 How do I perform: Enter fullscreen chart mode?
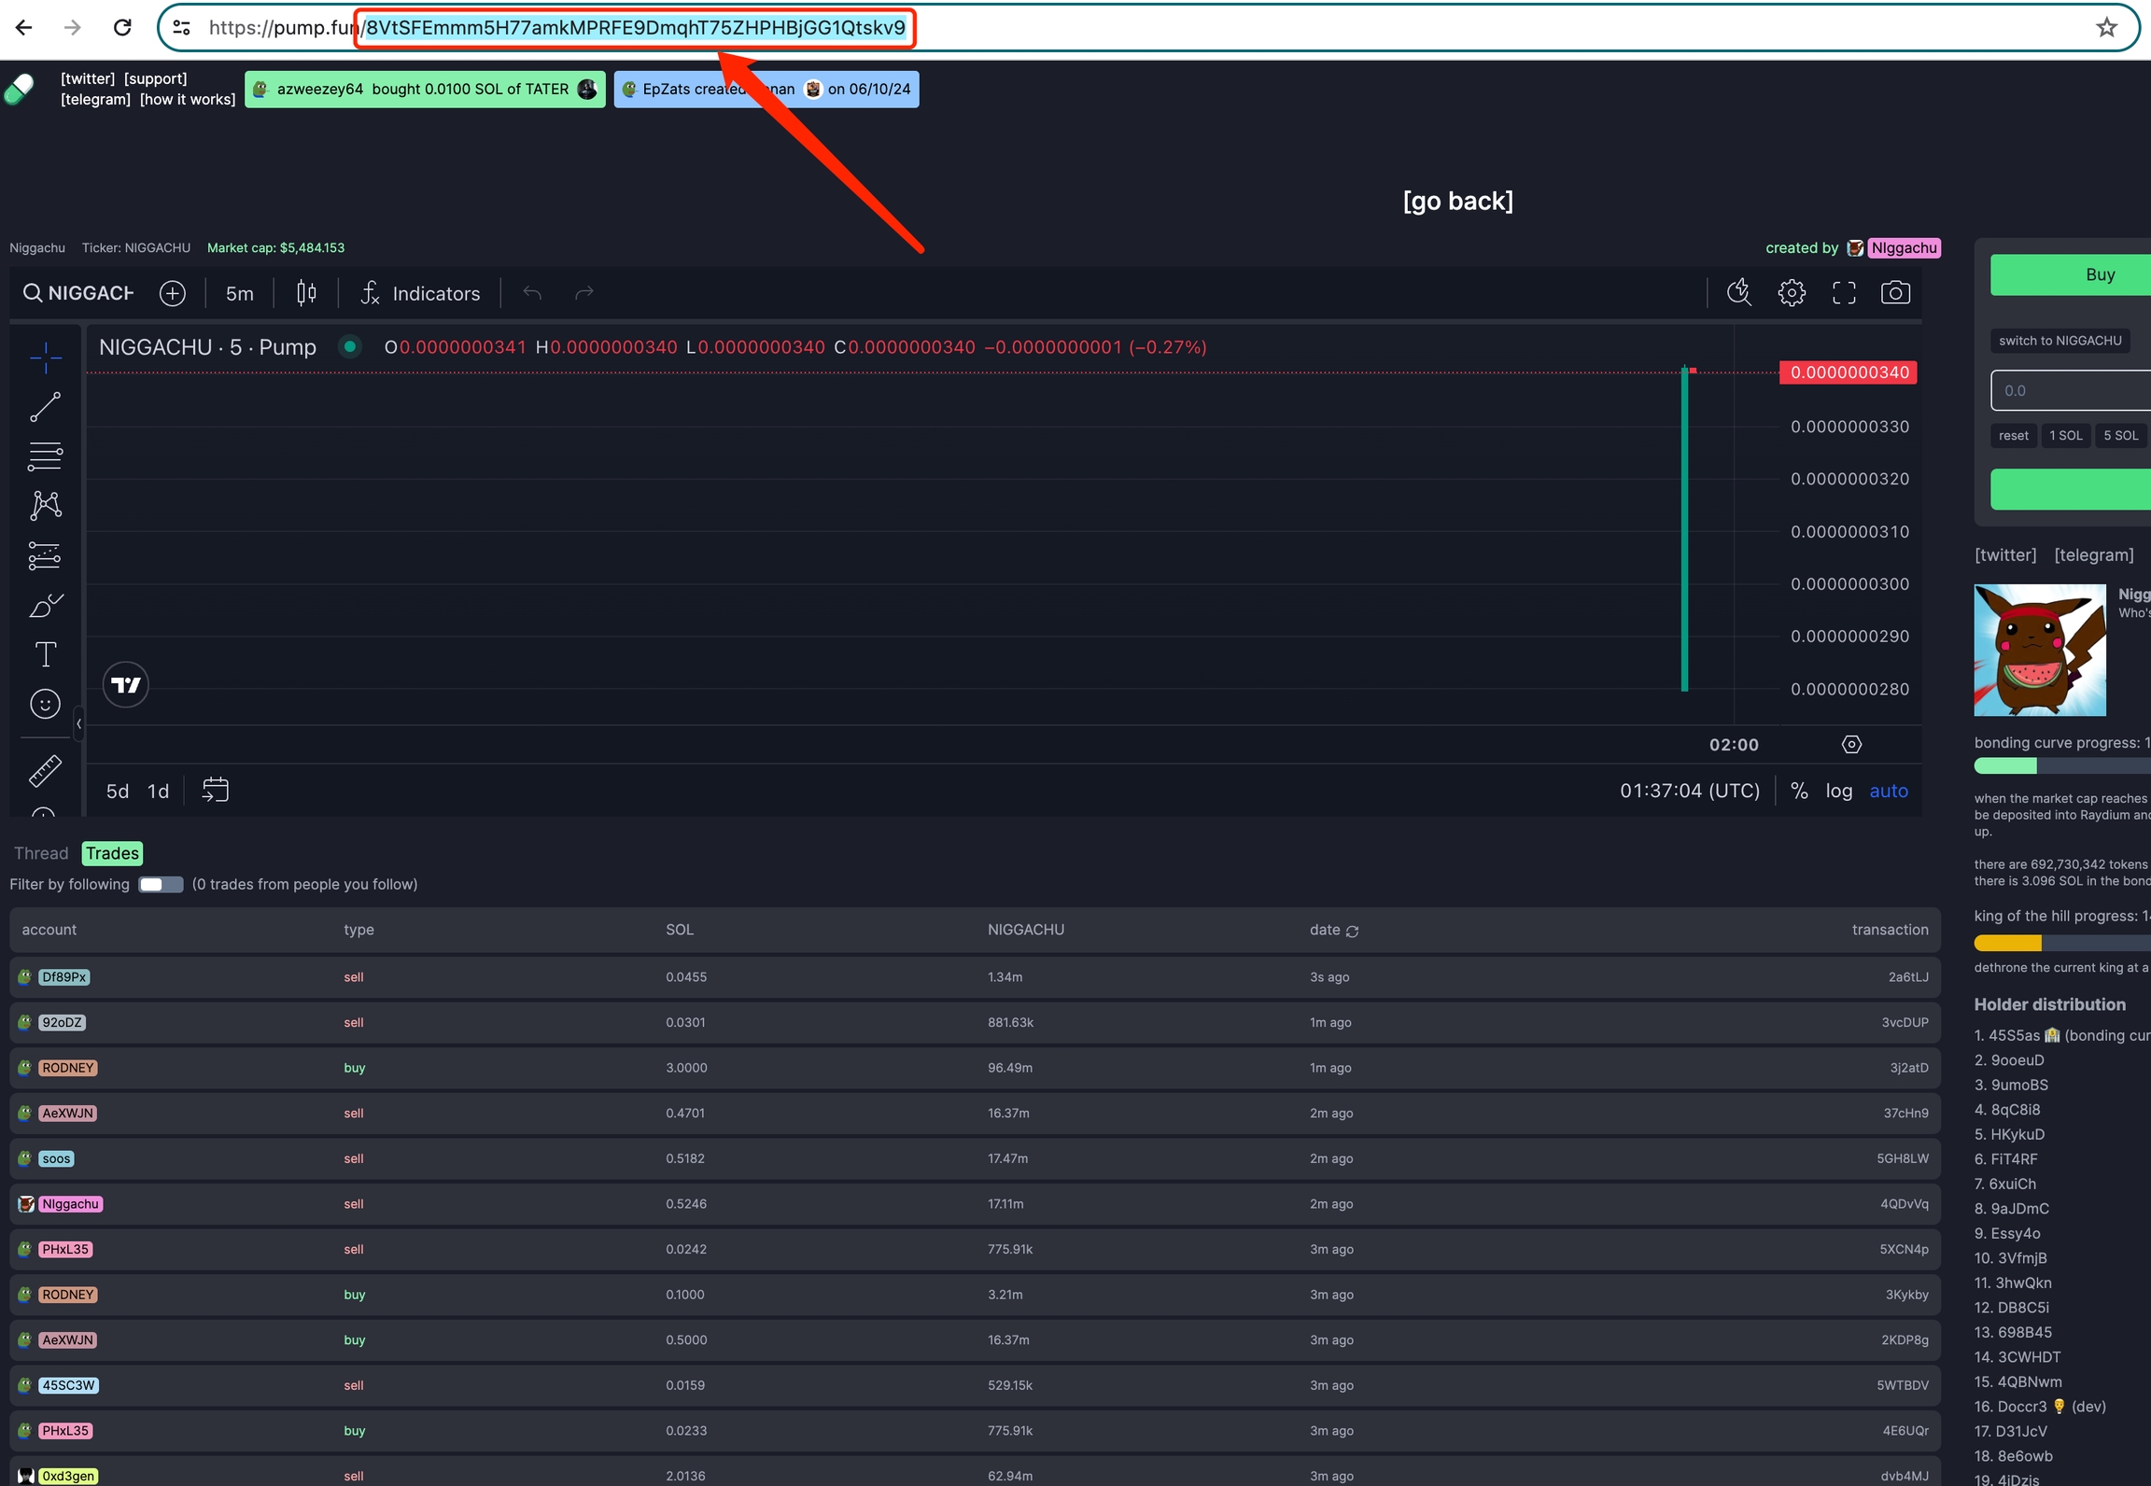1843,293
